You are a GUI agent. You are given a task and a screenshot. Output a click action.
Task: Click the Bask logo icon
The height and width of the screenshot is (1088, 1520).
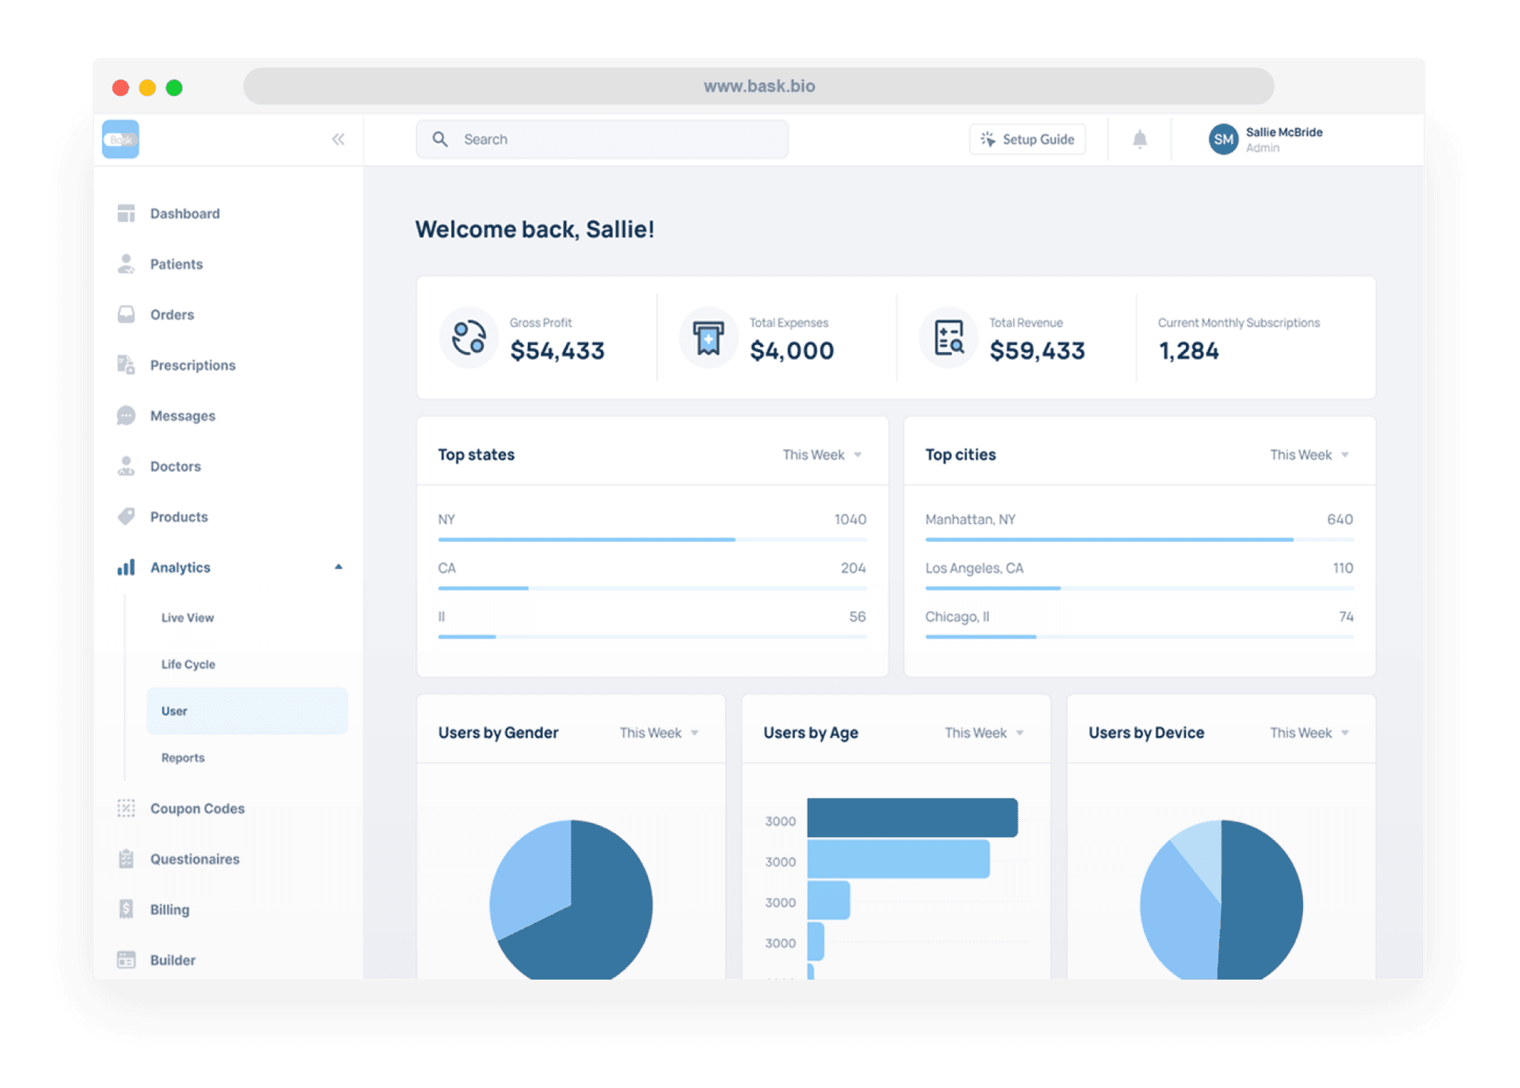[x=120, y=139]
